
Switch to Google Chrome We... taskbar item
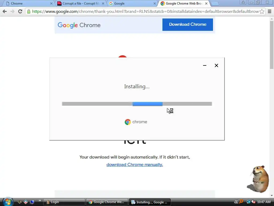(107, 202)
